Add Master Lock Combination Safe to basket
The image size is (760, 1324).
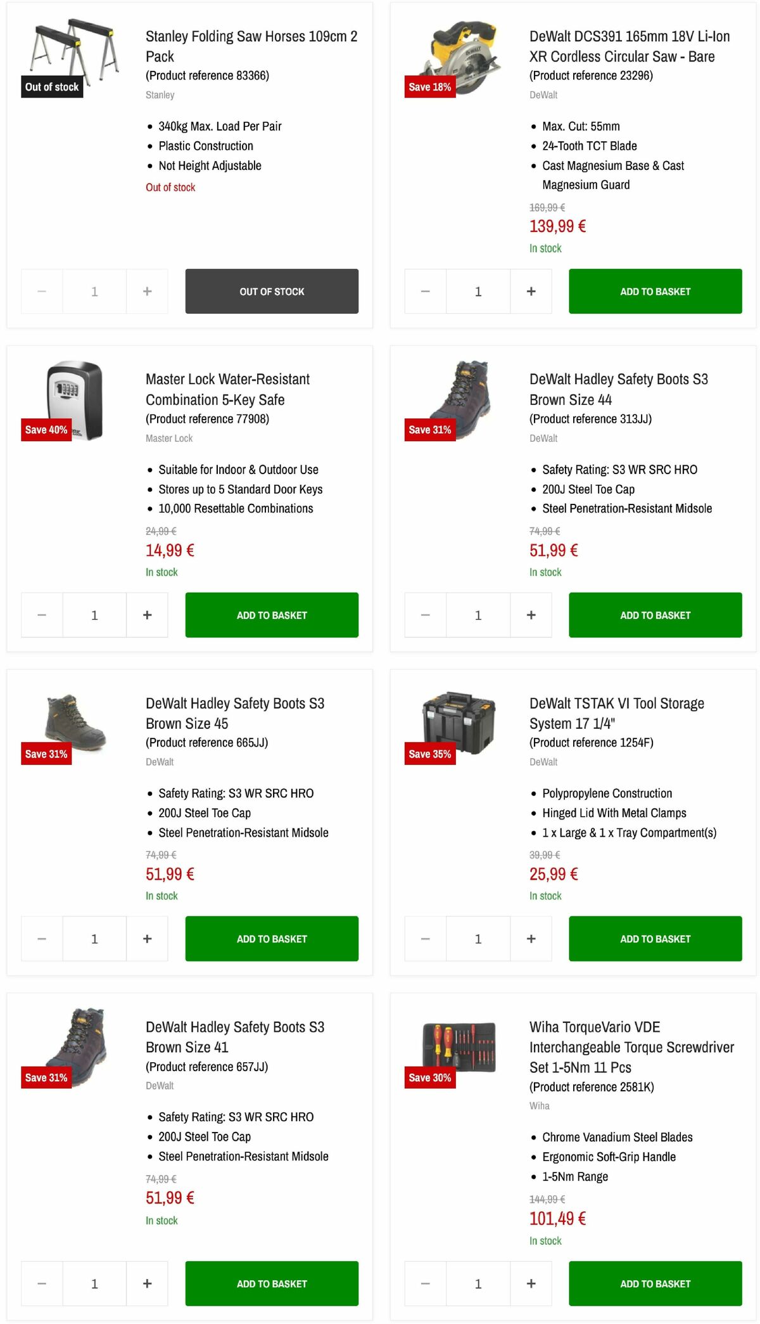(x=271, y=614)
